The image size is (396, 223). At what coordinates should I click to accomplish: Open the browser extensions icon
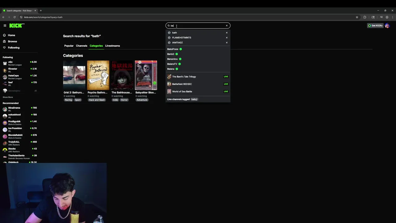[x=365, y=17]
